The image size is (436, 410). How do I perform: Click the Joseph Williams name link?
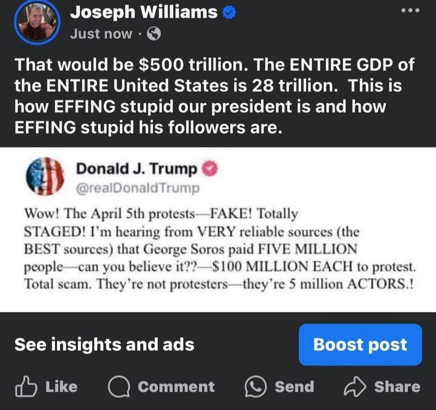click(x=144, y=13)
